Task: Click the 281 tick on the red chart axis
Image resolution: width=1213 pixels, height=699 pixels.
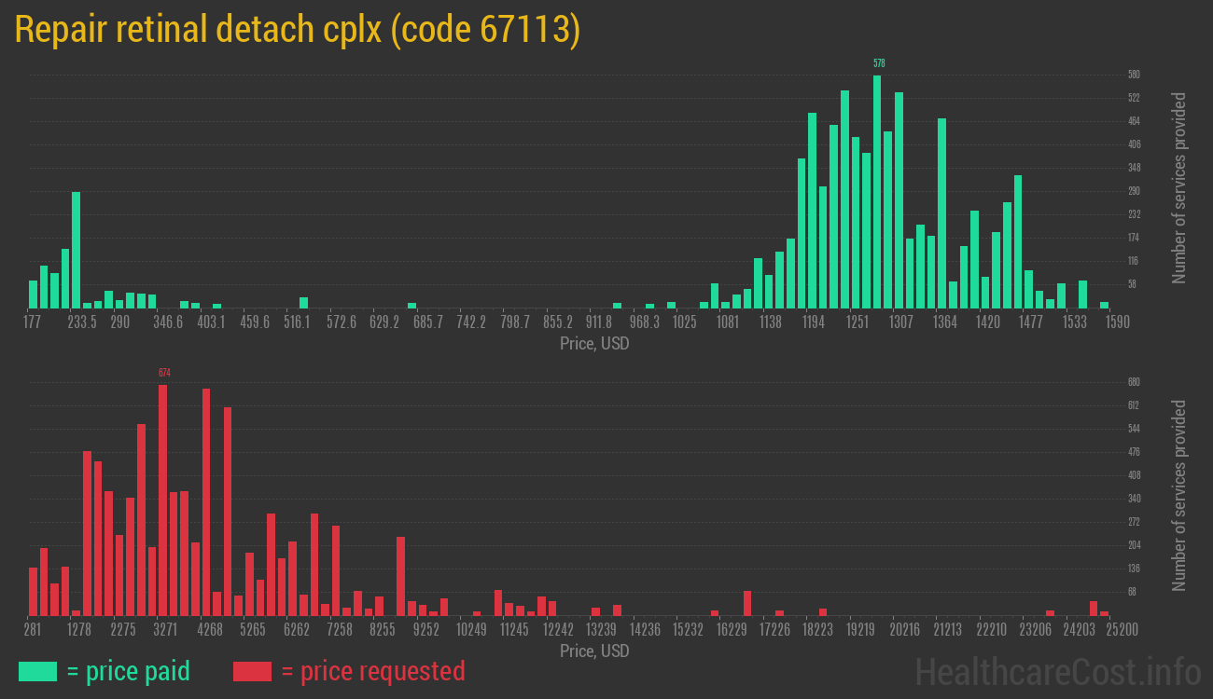Action: 32,630
